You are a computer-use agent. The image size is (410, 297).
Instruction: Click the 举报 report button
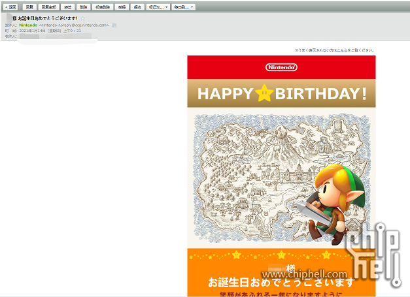122,7
